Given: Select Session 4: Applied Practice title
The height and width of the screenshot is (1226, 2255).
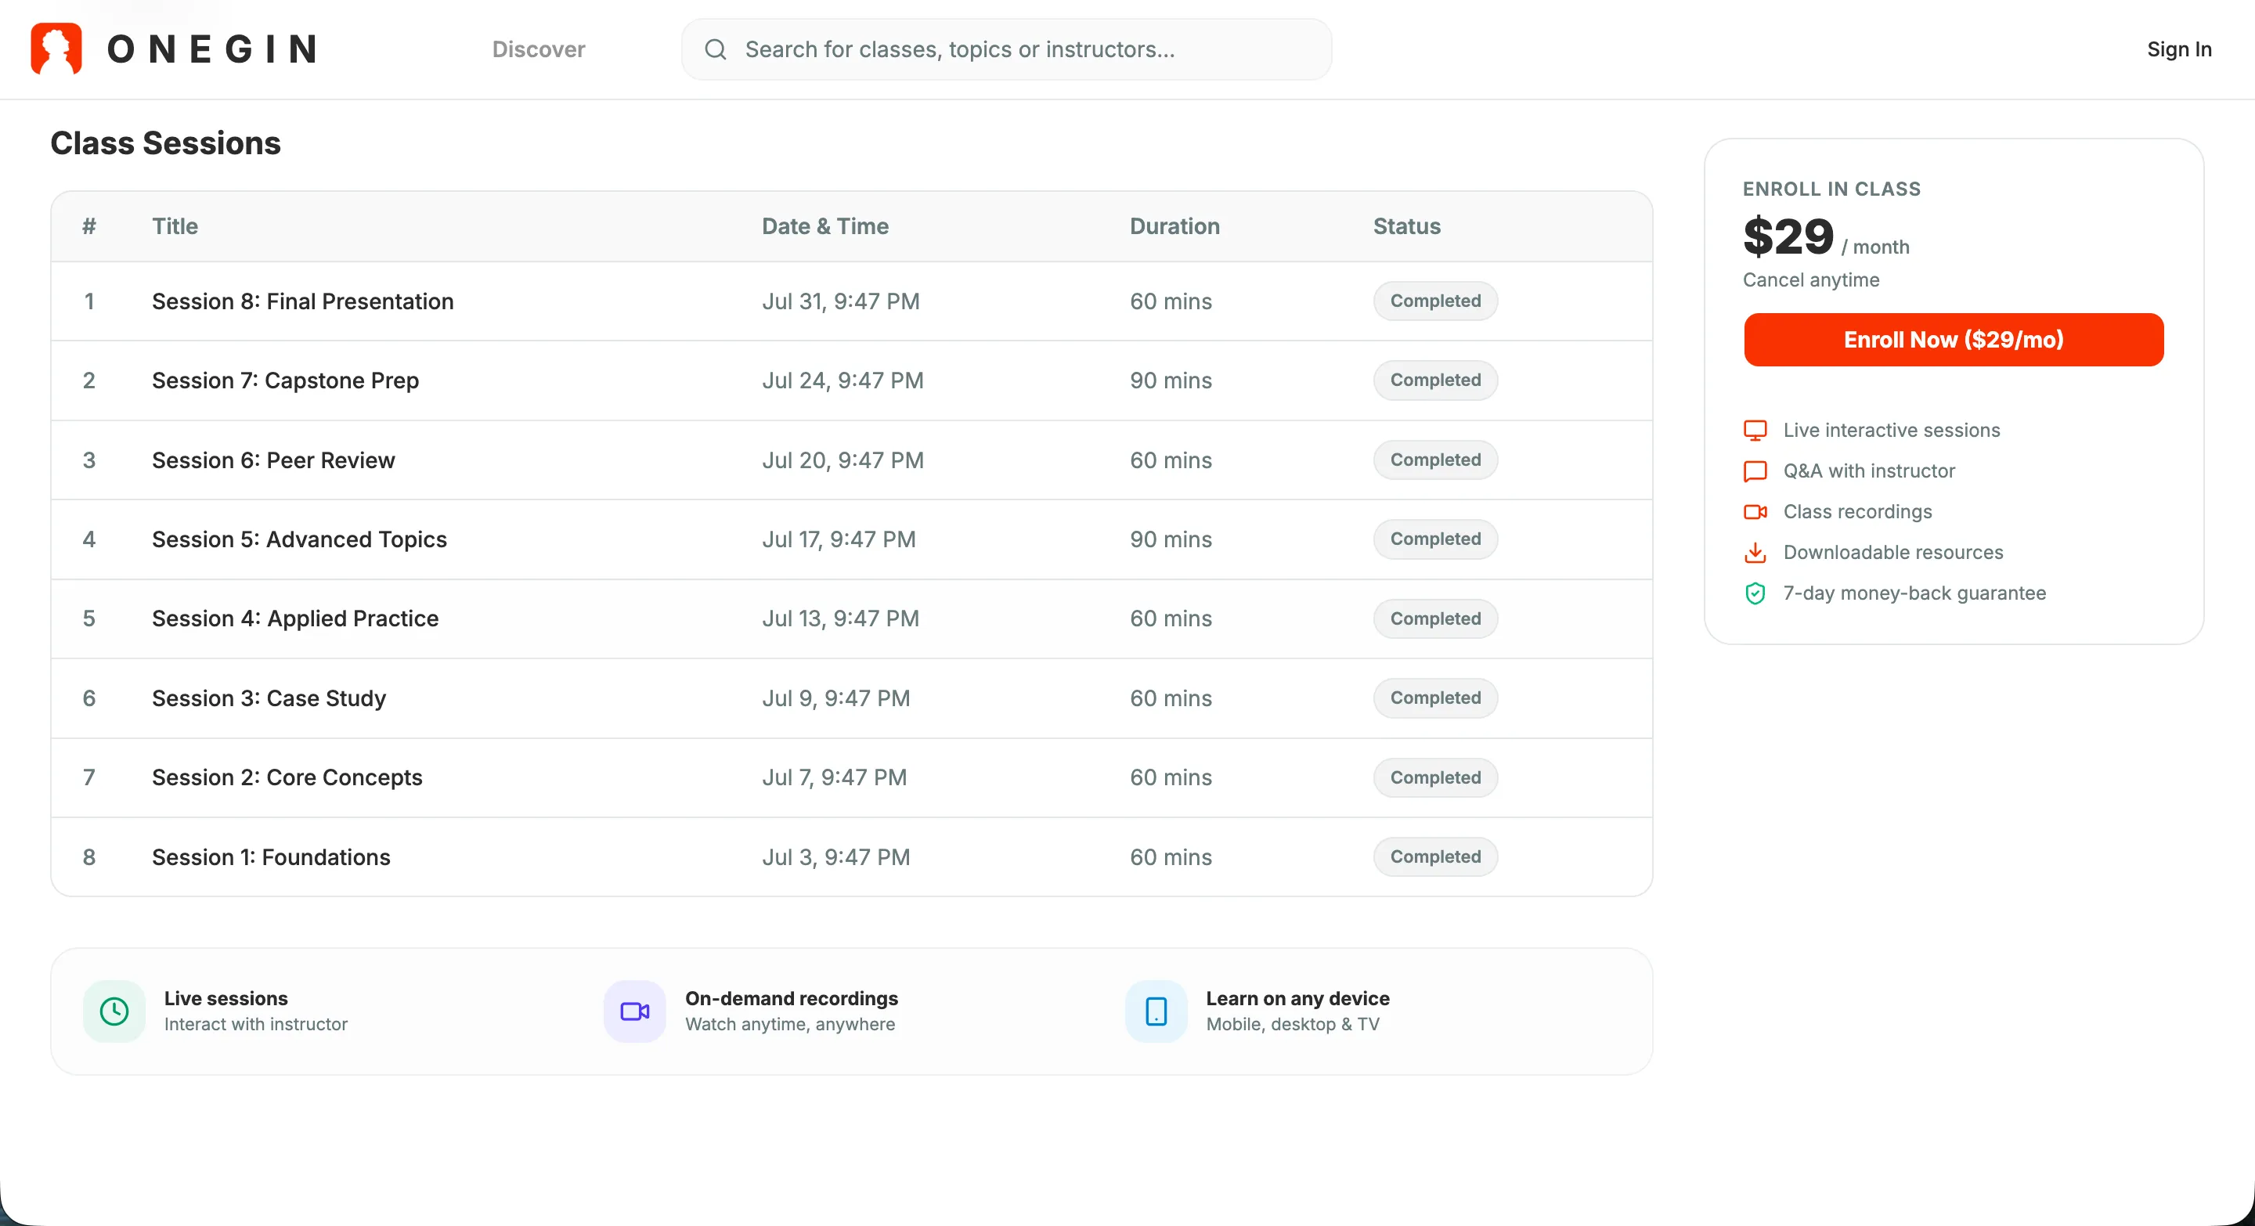Looking at the screenshot, I should tap(295, 618).
